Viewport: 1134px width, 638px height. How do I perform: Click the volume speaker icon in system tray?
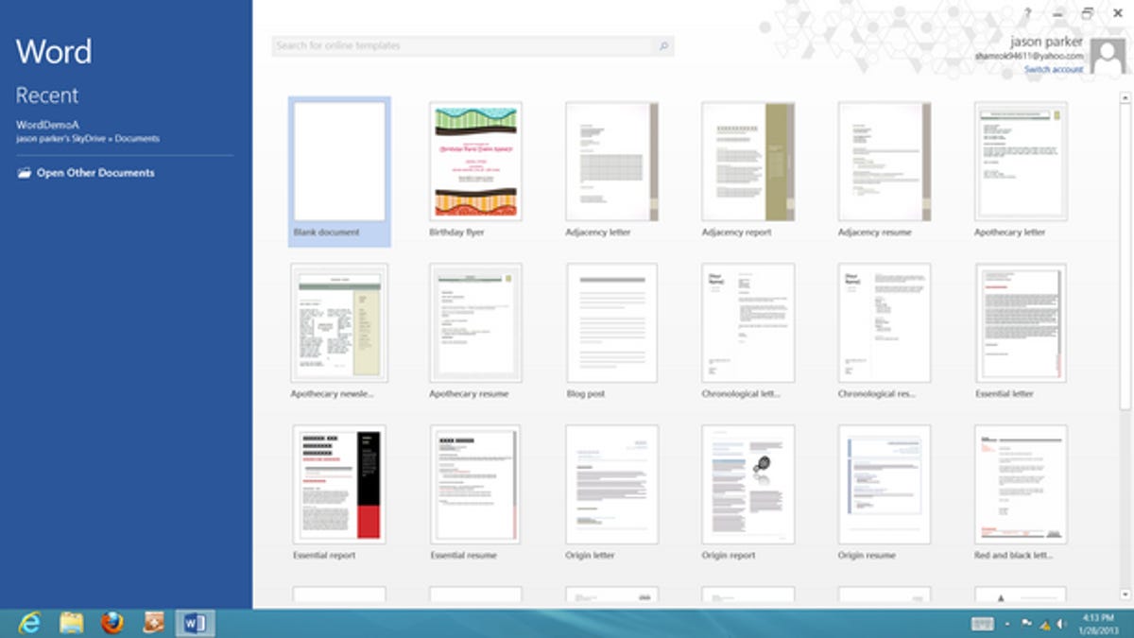point(1062,623)
